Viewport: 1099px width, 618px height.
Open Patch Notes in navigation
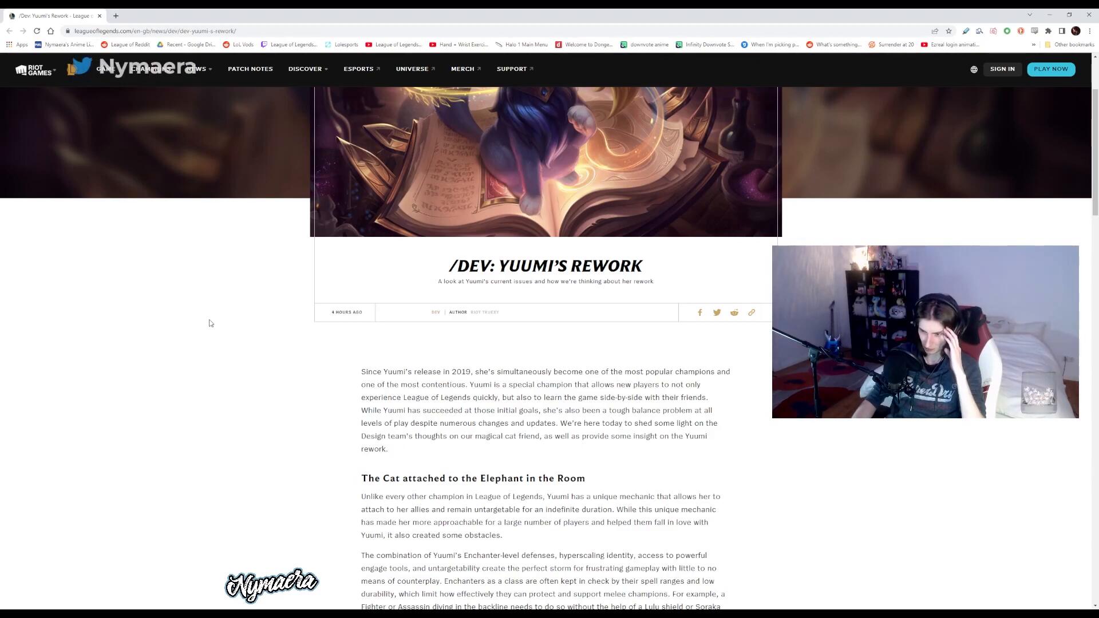[x=250, y=69]
